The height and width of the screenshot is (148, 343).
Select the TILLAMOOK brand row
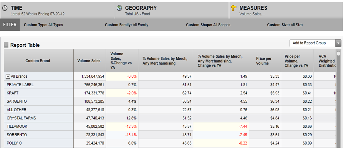(17, 126)
